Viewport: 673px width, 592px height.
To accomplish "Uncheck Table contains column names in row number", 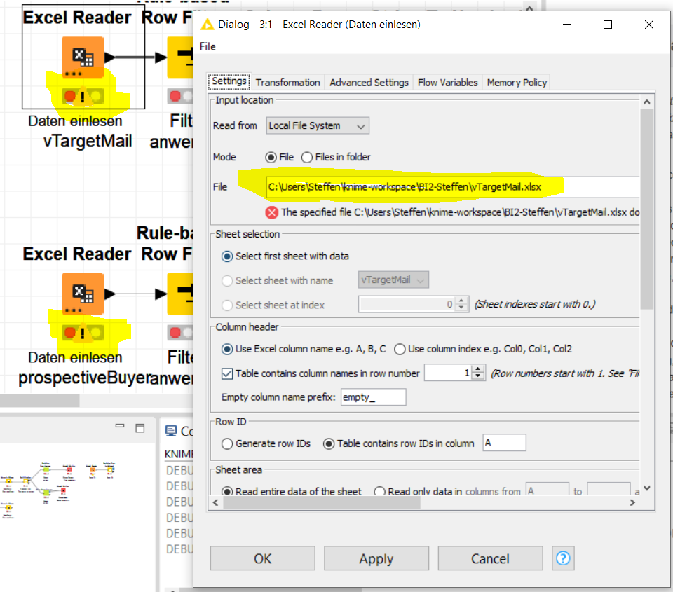I will (226, 373).
